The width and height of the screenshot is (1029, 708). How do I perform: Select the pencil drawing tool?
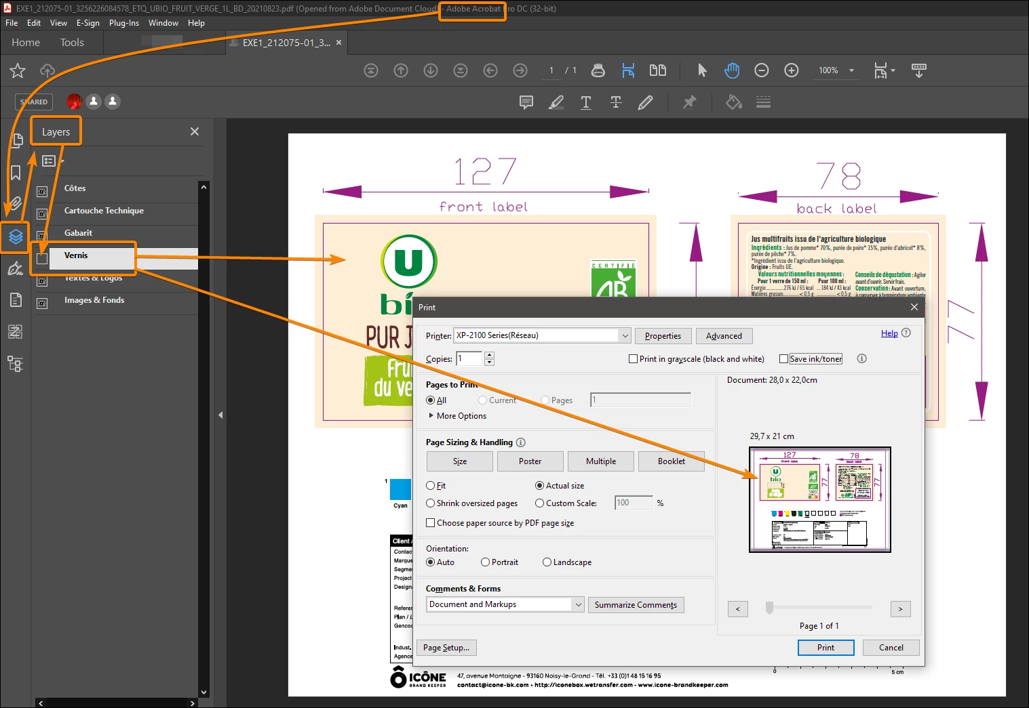pos(646,102)
